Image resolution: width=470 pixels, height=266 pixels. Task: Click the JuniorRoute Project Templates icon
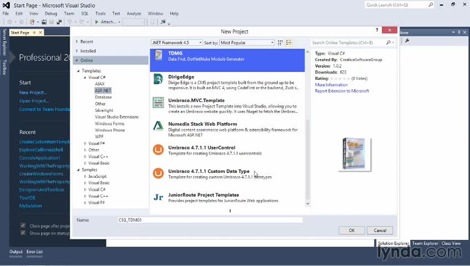pos(159,197)
